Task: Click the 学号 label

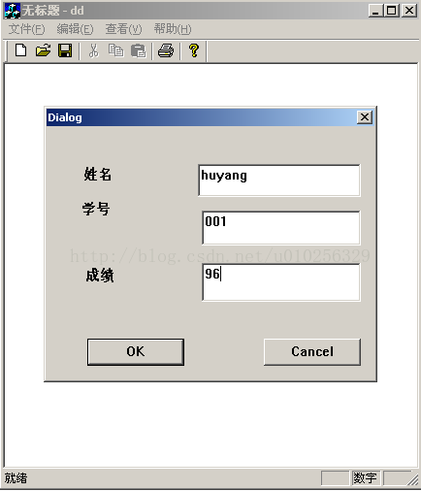Action: click(96, 209)
